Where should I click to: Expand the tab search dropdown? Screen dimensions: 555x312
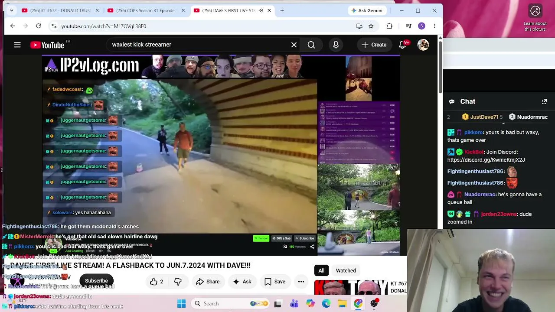pos(12,10)
